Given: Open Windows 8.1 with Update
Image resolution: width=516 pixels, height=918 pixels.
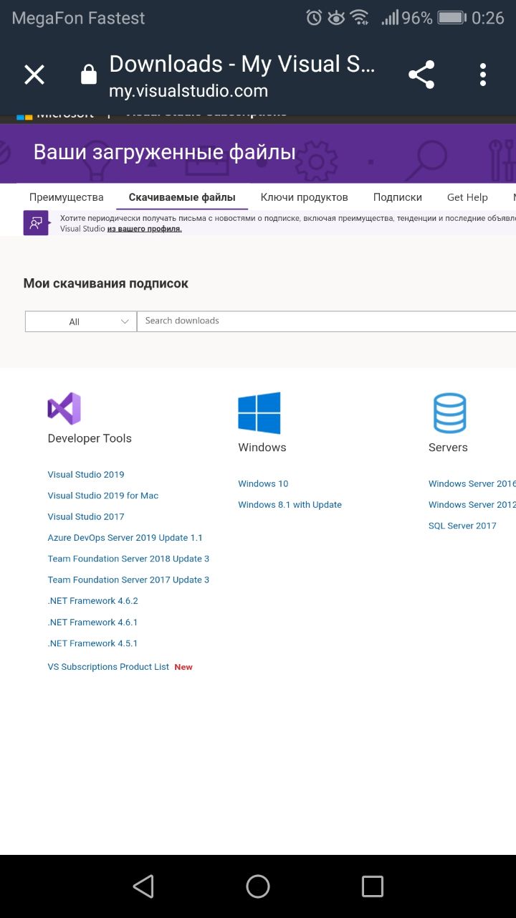Looking at the screenshot, I should pos(290,505).
